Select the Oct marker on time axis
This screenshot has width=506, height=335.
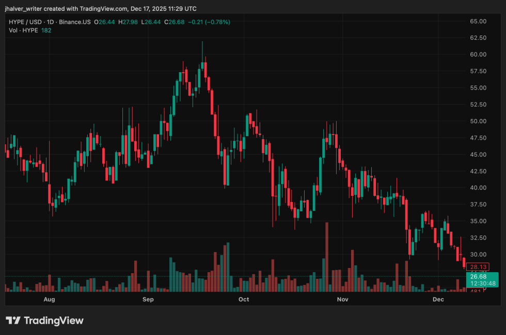[x=244, y=299]
